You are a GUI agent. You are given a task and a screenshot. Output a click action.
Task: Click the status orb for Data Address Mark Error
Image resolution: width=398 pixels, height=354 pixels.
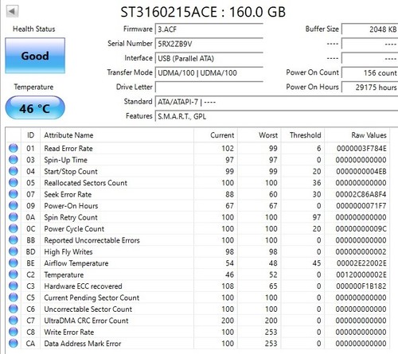14,344
